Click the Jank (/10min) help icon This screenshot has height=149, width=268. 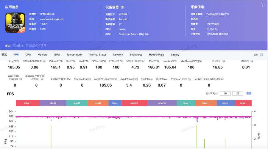click(21, 79)
